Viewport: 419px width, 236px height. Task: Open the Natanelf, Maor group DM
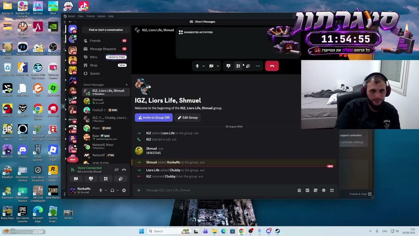pos(105,146)
